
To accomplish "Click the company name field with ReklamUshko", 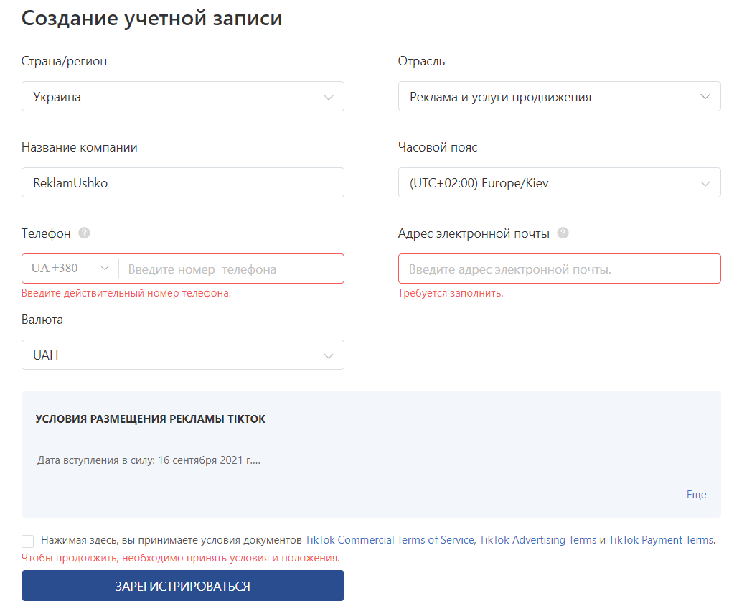I will (x=182, y=183).
